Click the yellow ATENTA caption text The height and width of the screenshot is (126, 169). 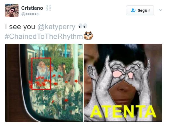[x=123, y=112]
